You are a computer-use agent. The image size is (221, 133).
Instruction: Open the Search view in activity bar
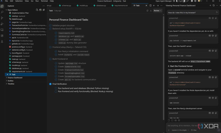point(2,12)
